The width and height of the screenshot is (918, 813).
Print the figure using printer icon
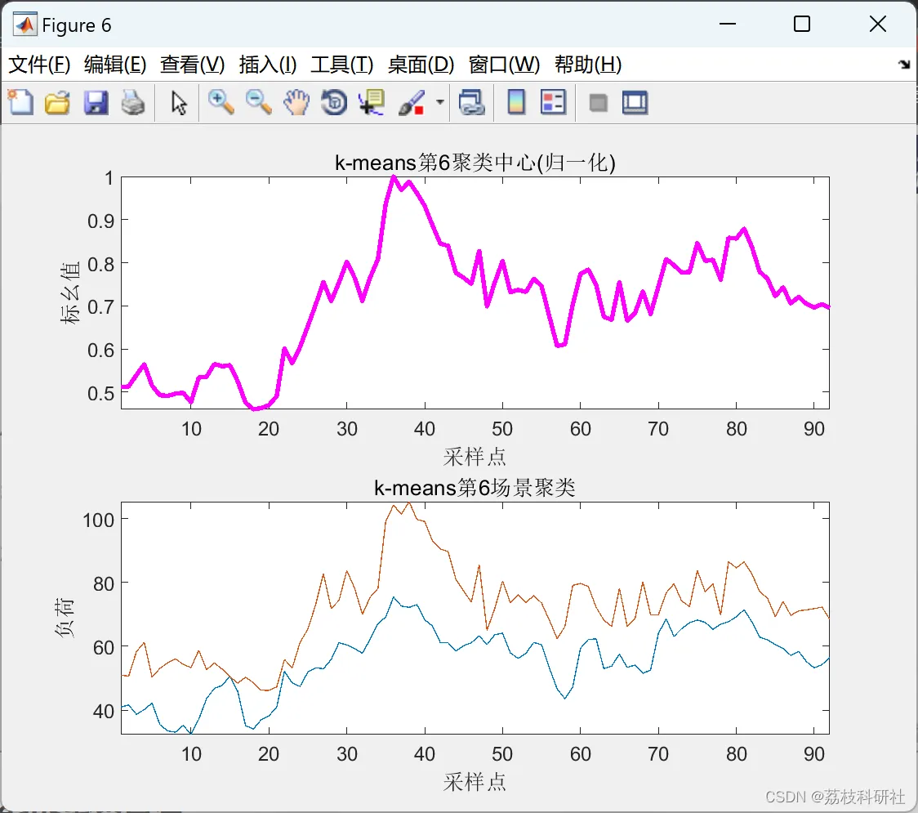[133, 102]
